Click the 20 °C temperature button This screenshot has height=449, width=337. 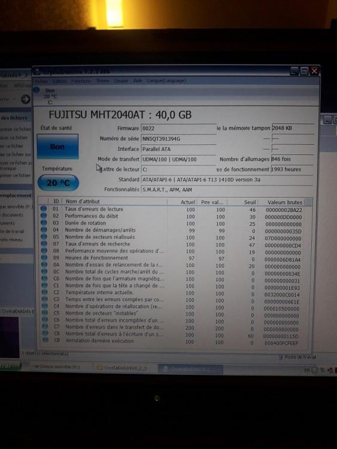click(59, 183)
